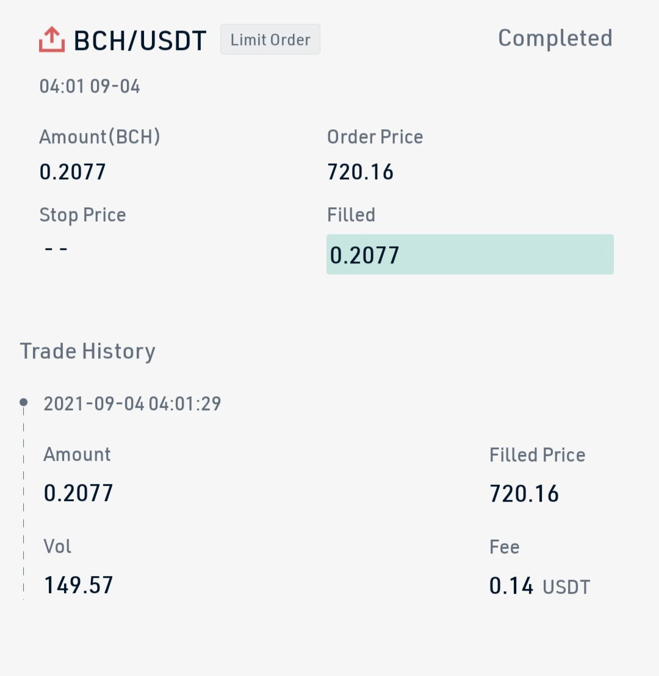
Task: Select the order amount value 0.2077
Action: click(73, 171)
